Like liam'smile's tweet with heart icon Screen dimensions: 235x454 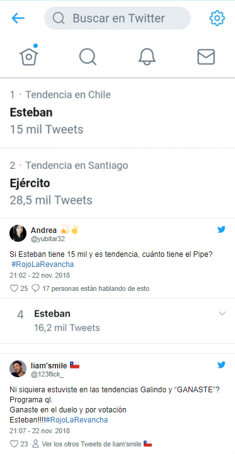(14, 443)
